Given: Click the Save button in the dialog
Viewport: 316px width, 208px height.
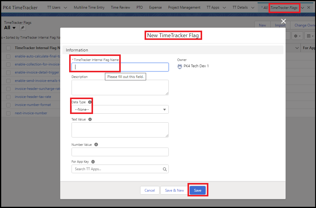Looking at the screenshot, I should (198, 190).
